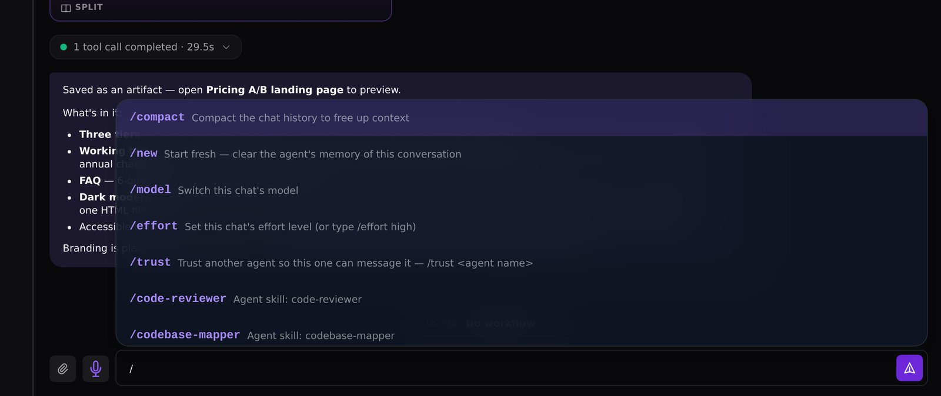Open the Pricing A/B landing page artifact
The width and height of the screenshot is (941, 396).
click(275, 90)
